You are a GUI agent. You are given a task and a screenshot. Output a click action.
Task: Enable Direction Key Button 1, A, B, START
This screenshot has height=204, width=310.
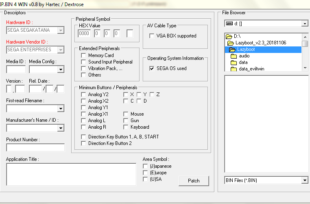(x=83, y=137)
